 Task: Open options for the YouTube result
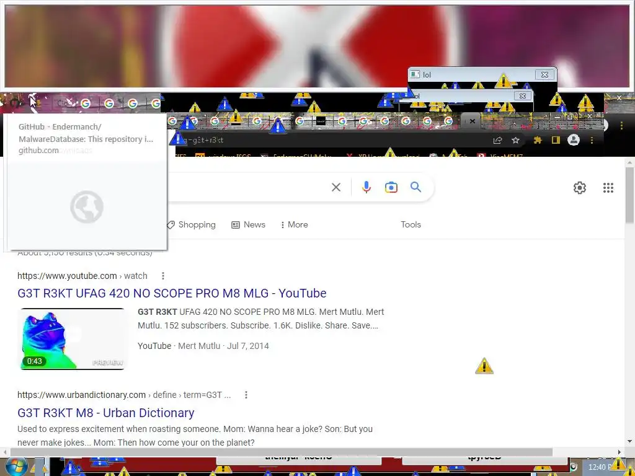pyautogui.click(x=163, y=276)
